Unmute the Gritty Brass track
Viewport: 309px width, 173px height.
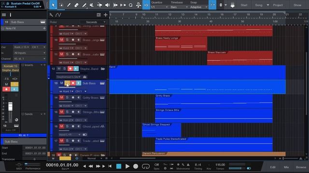pos(61,98)
